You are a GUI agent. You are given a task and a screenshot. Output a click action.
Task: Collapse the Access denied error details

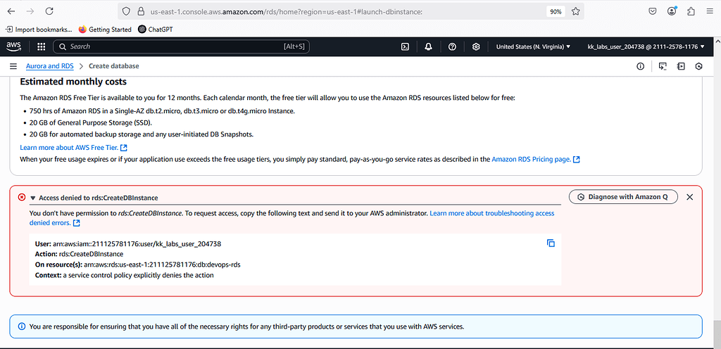(x=33, y=198)
